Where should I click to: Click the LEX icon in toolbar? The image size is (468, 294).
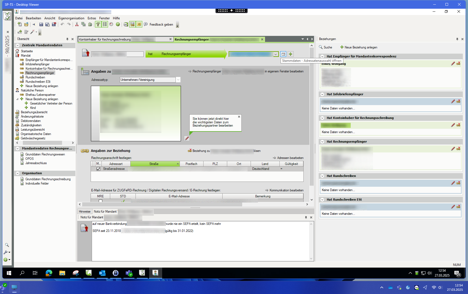point(126,24)
